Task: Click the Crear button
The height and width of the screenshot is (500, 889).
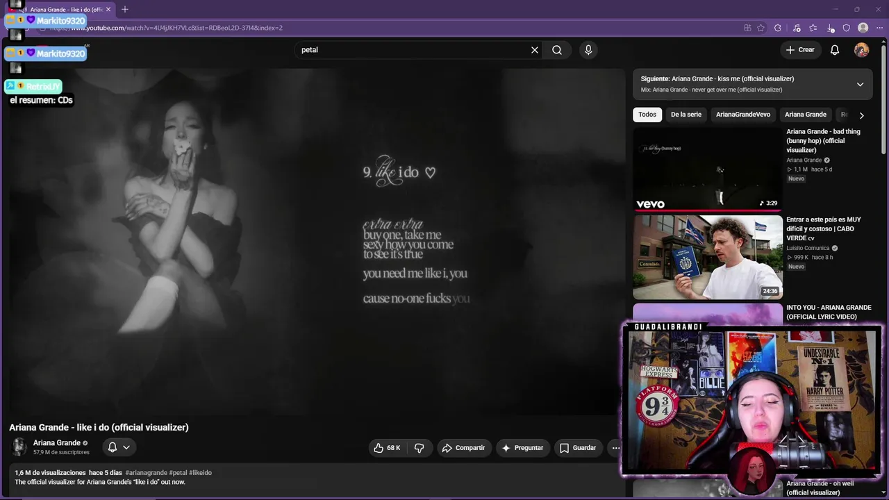Action: click(799, 50)
